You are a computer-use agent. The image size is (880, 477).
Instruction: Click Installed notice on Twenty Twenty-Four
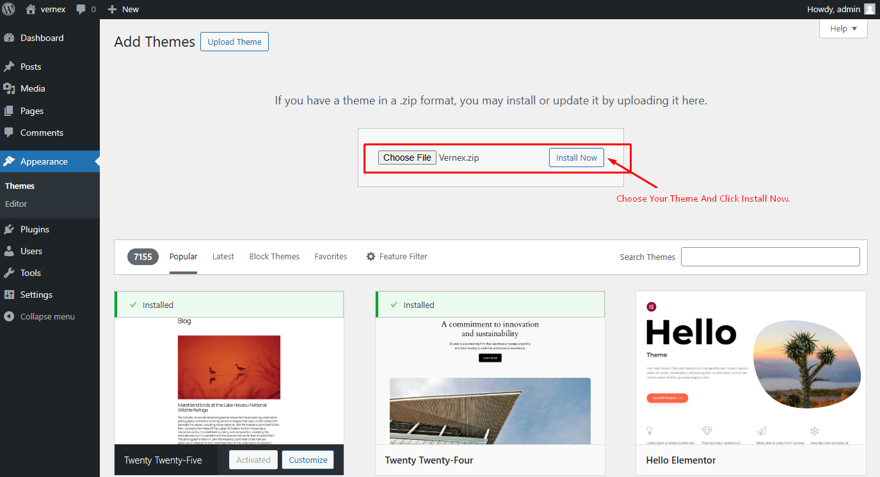coord(490,305)
